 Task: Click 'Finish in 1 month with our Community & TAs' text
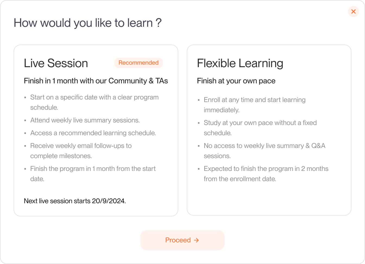pos(96,81)
